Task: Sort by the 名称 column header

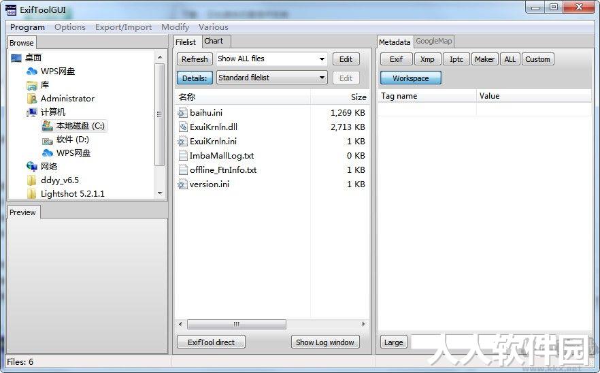Action: click(x=242, y=97)
